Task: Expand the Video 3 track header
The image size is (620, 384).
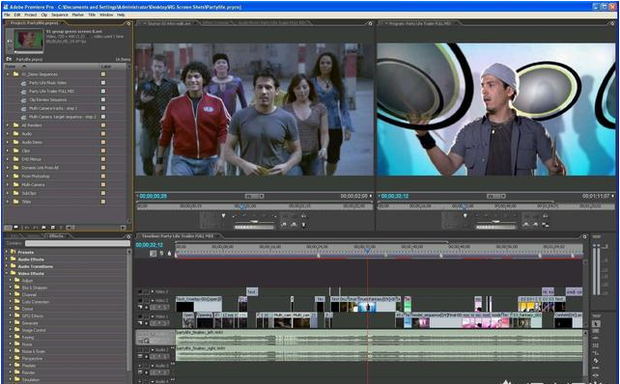Action: 153,291
